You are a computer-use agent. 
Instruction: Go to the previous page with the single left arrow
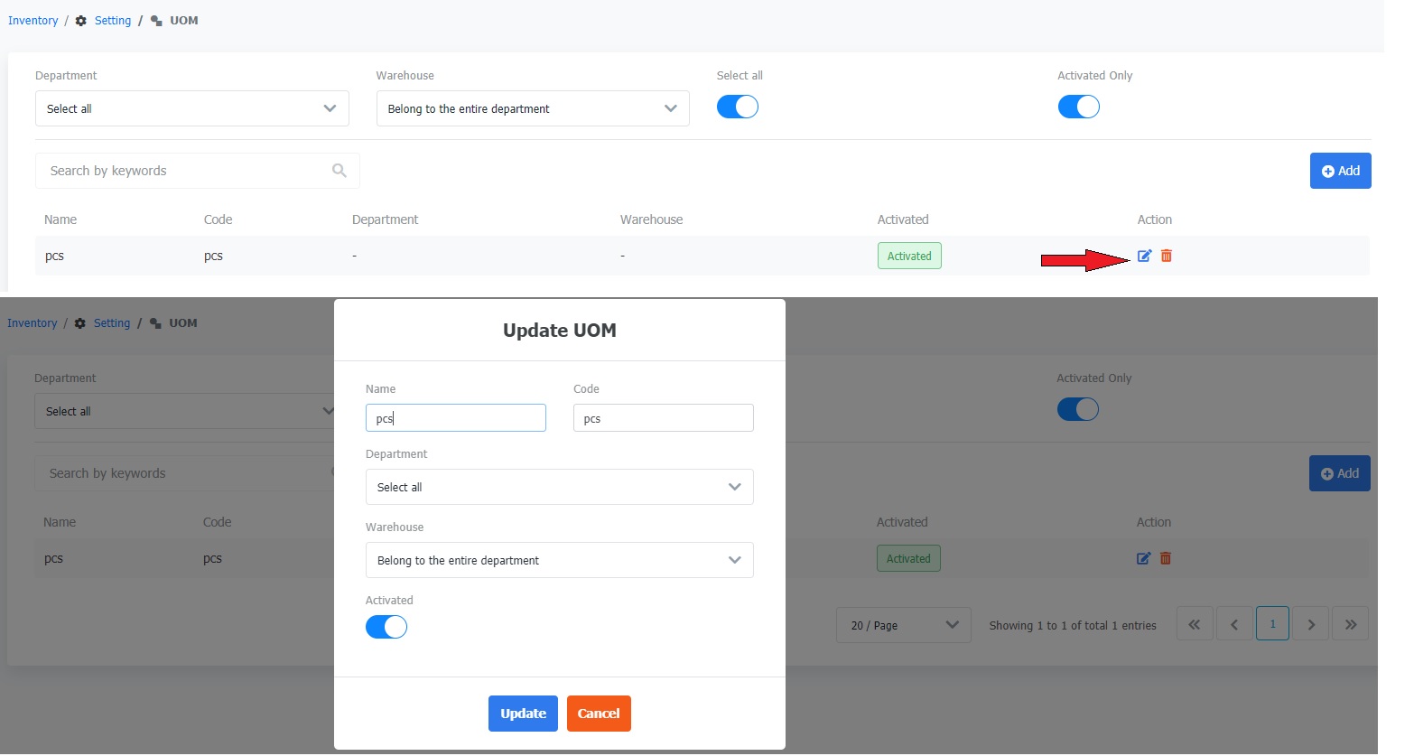click(1233, 624)
